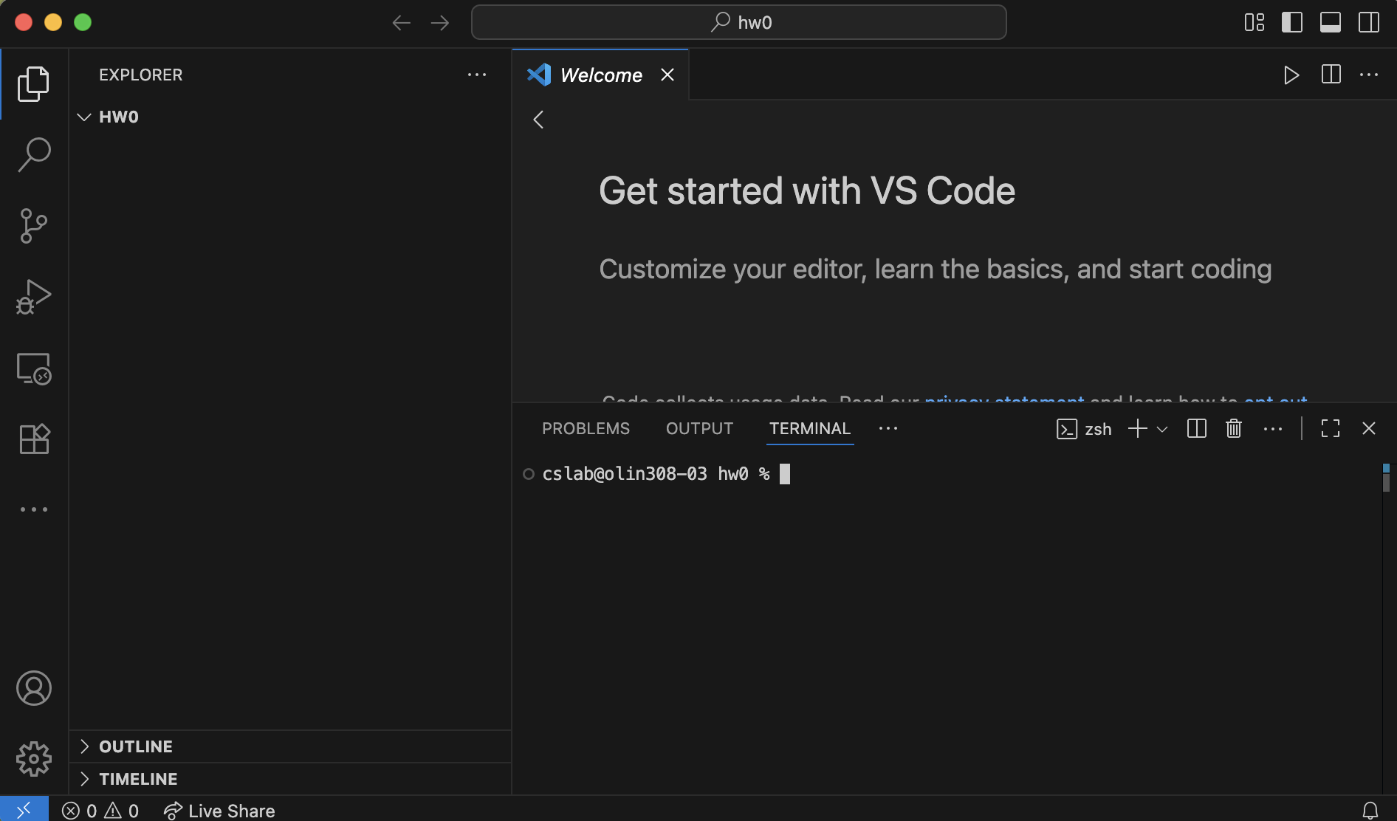Viewport: 1397px width, 821px height.
Task: Switch to the OUTPUT tab
Action: tap(698, 428)
